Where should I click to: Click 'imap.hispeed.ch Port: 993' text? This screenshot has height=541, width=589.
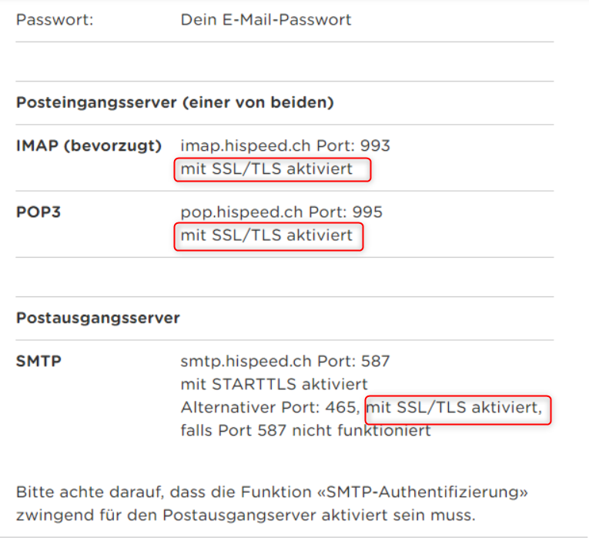click(x=285, y=145)
